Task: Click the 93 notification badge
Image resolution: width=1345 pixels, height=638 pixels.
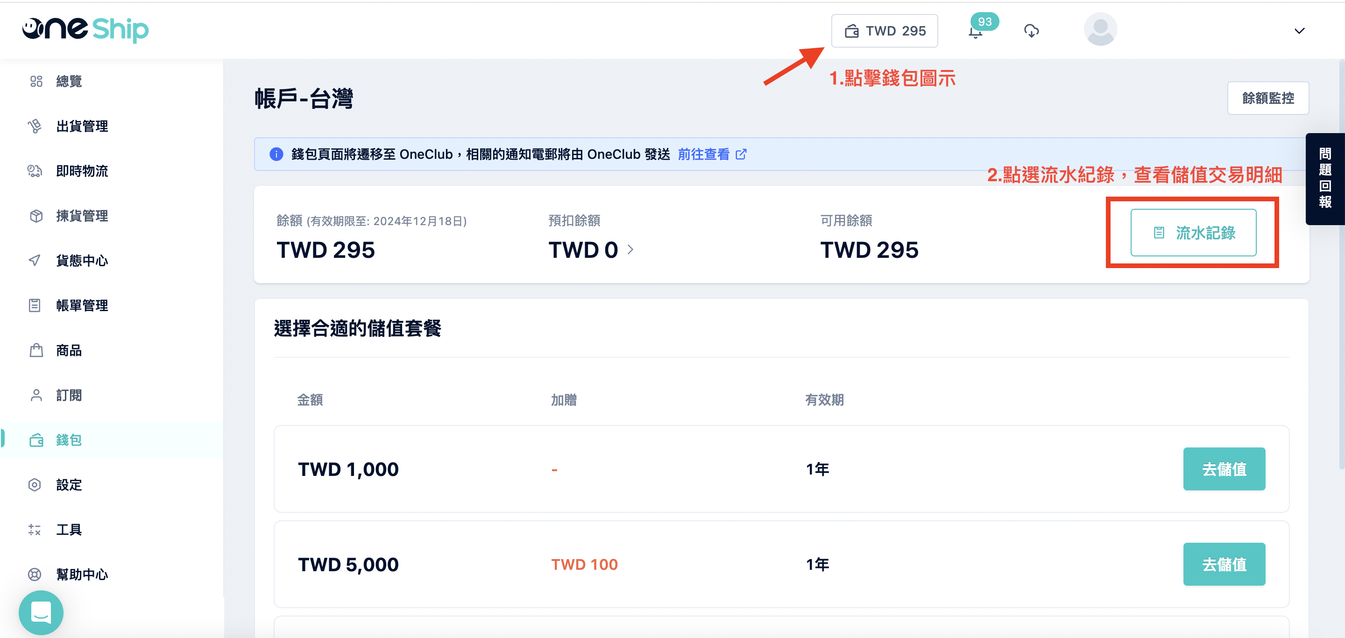Action: coord(984,22)
